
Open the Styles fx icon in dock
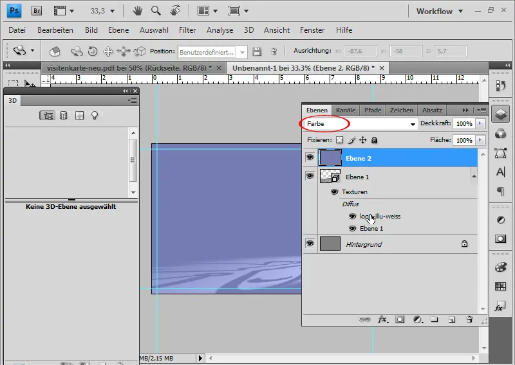[501, 307]
